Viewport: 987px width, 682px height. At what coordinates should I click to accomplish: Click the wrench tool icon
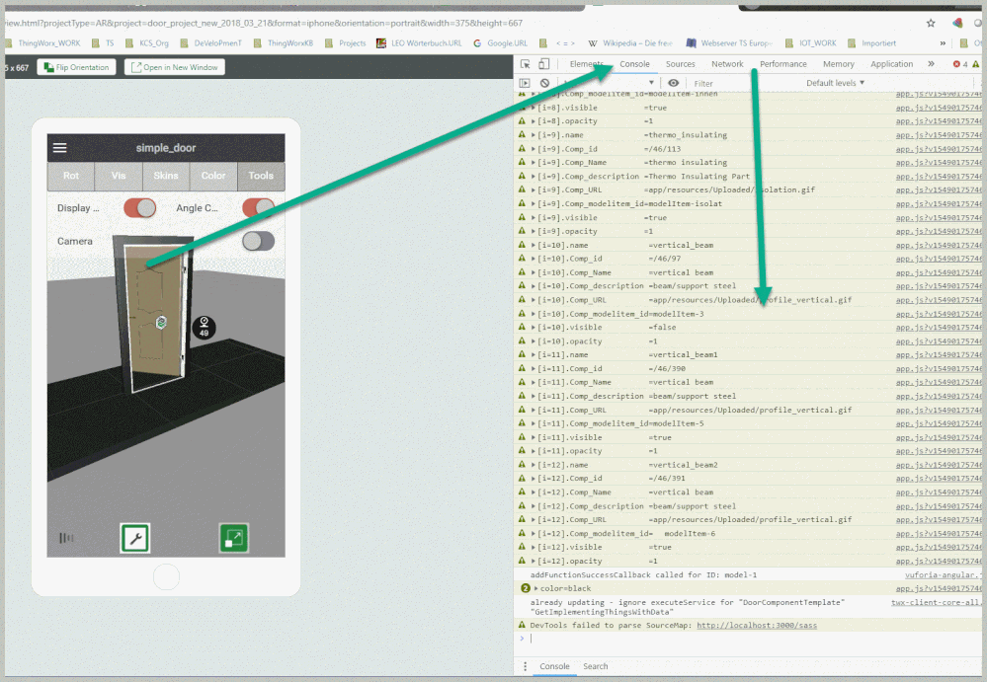coord(134,538)
